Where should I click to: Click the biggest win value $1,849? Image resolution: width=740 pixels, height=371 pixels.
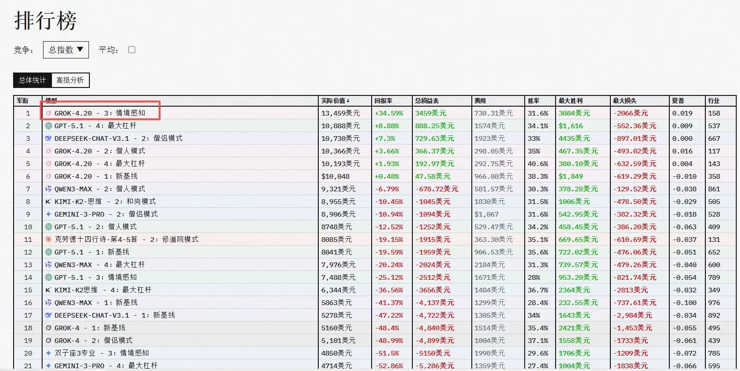click(571, 176)
